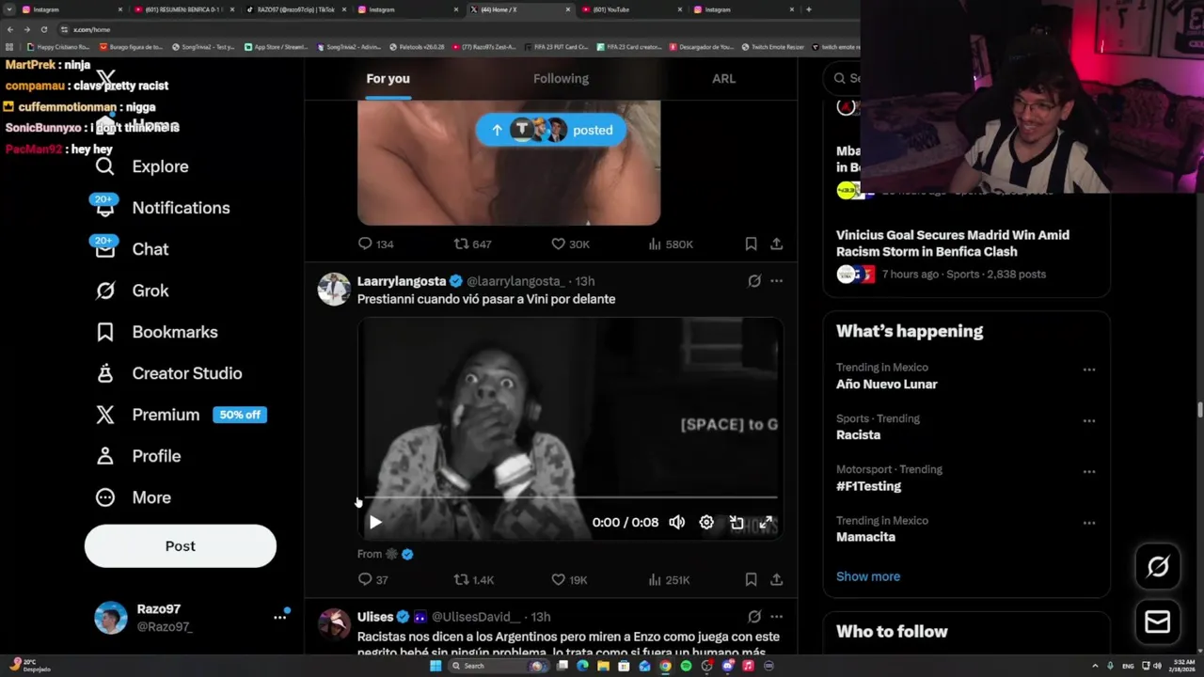Open the Chrome tab search dropdown
The height and width of the screenshot is (677, 1204).
(9, 9)
